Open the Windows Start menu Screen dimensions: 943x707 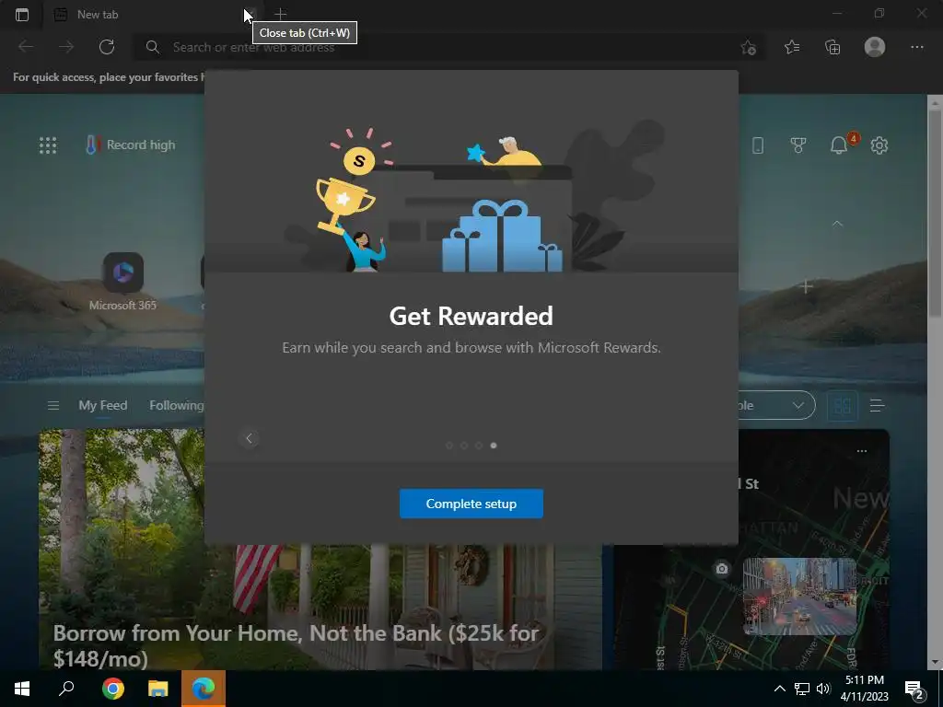click(22, 689)
